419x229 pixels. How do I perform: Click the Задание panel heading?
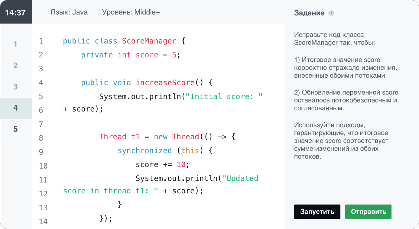[309, 13]
